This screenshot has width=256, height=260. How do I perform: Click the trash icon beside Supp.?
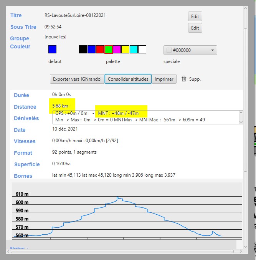point(184,79)
